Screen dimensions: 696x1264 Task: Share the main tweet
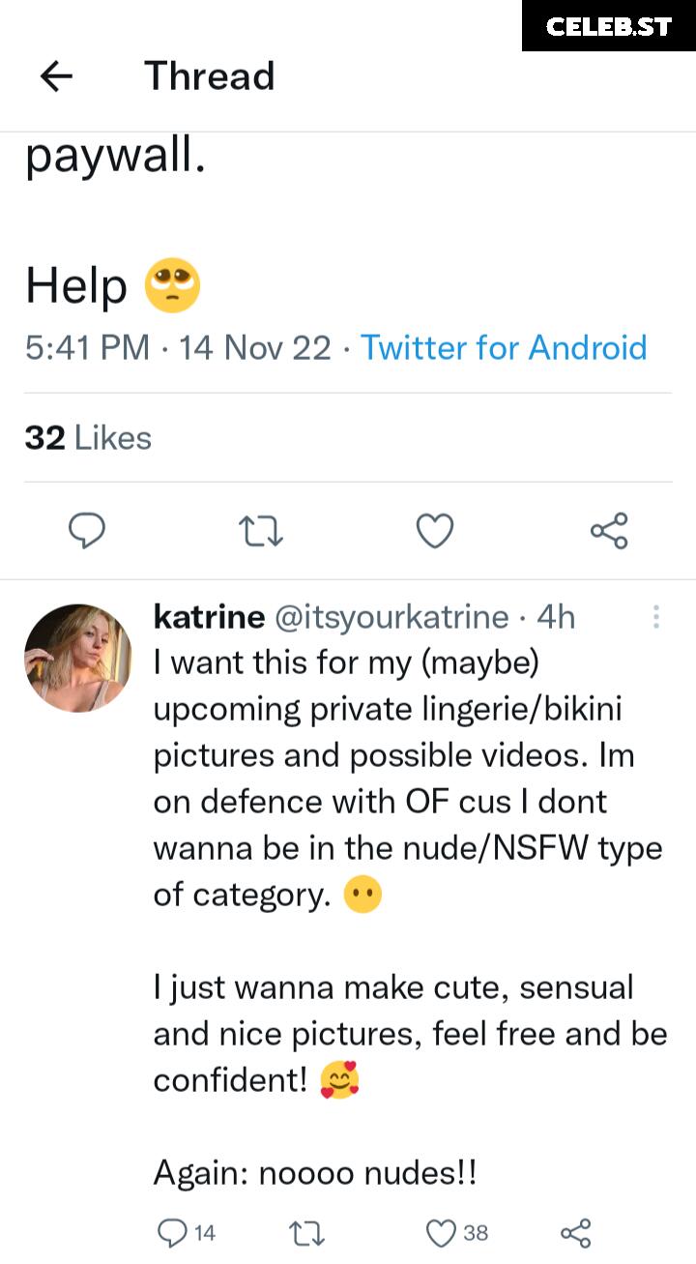click(609, 531)
